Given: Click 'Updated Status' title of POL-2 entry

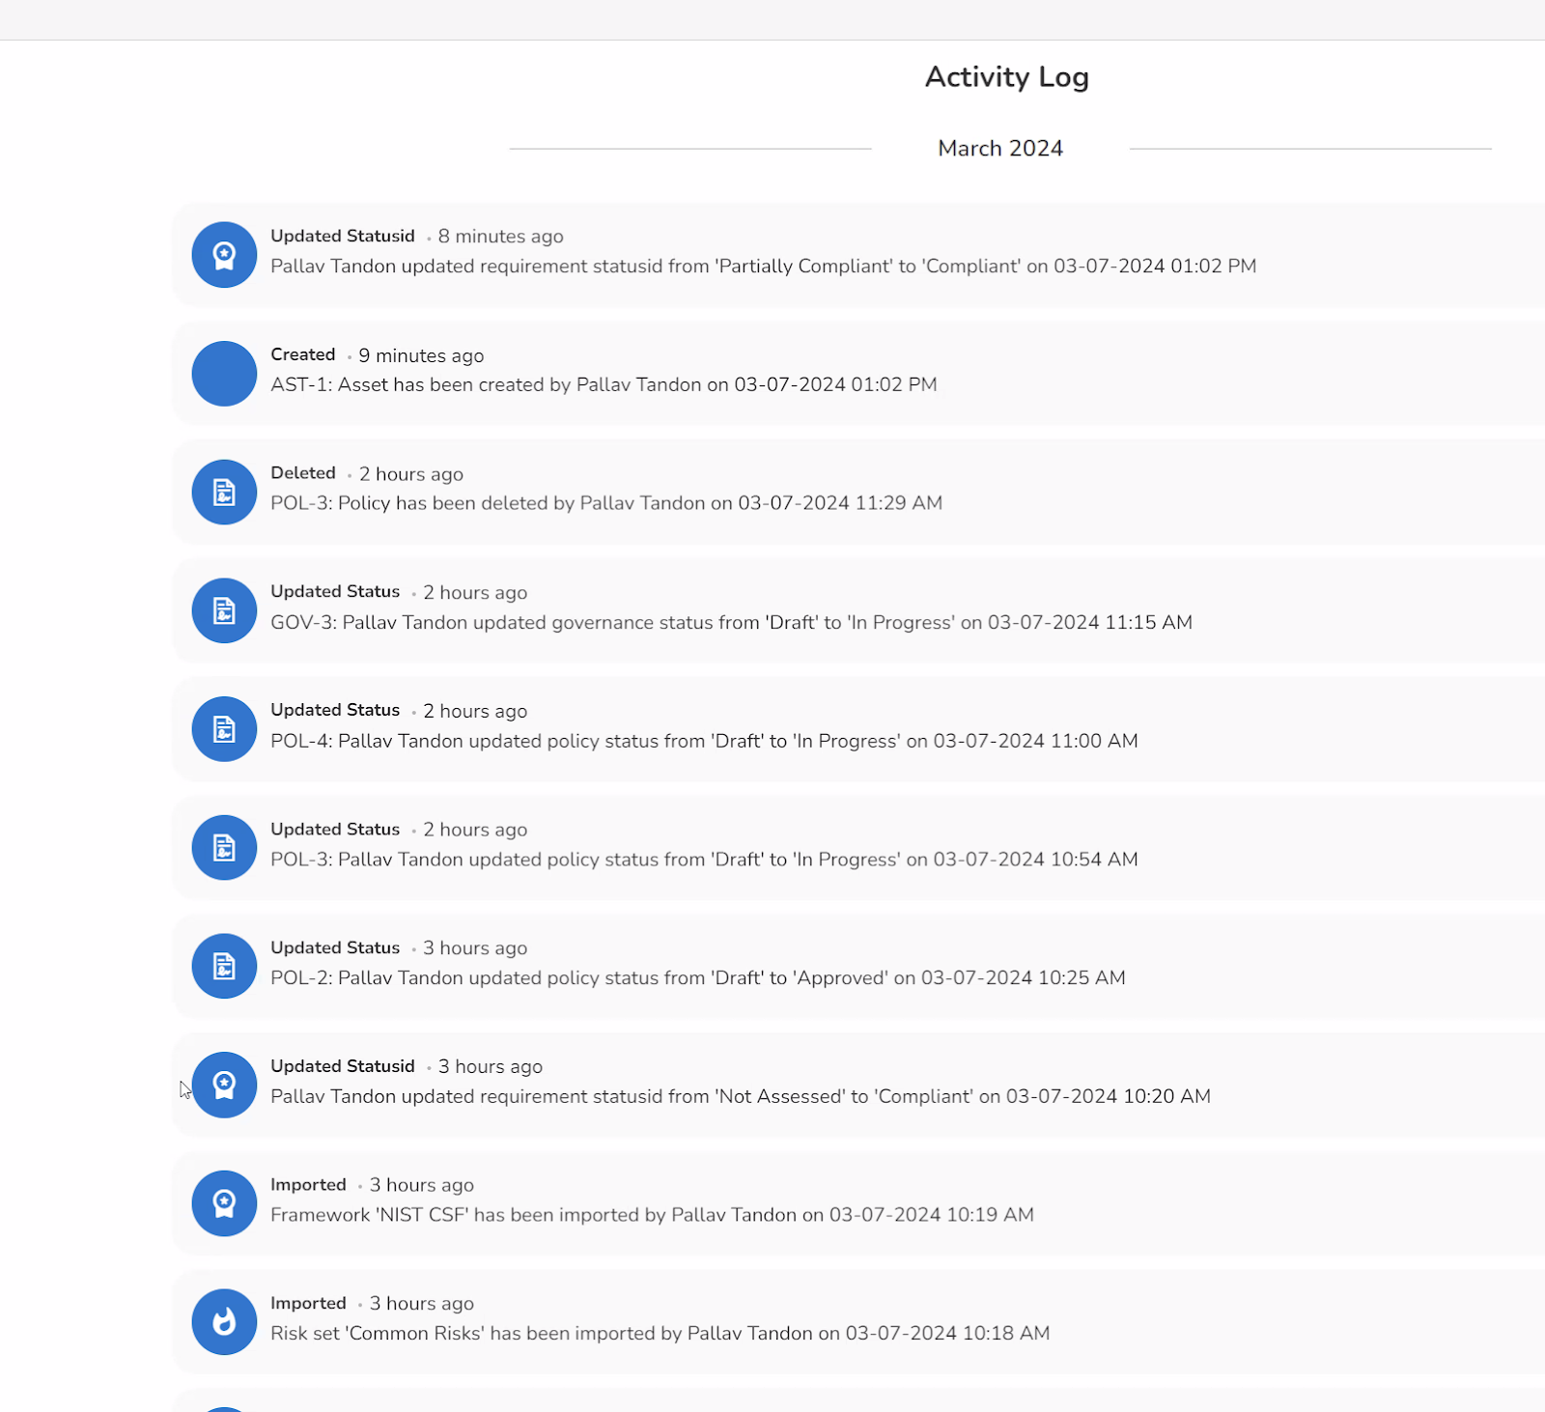Looking at the screenshot, I should pyautogui.click(x=335, y=947).
